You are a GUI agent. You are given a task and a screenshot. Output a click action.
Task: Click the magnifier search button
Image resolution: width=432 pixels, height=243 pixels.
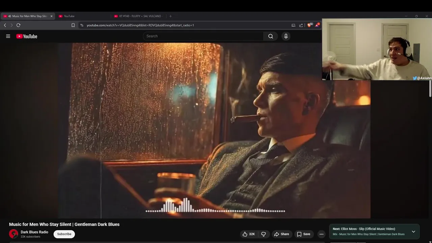271,36
